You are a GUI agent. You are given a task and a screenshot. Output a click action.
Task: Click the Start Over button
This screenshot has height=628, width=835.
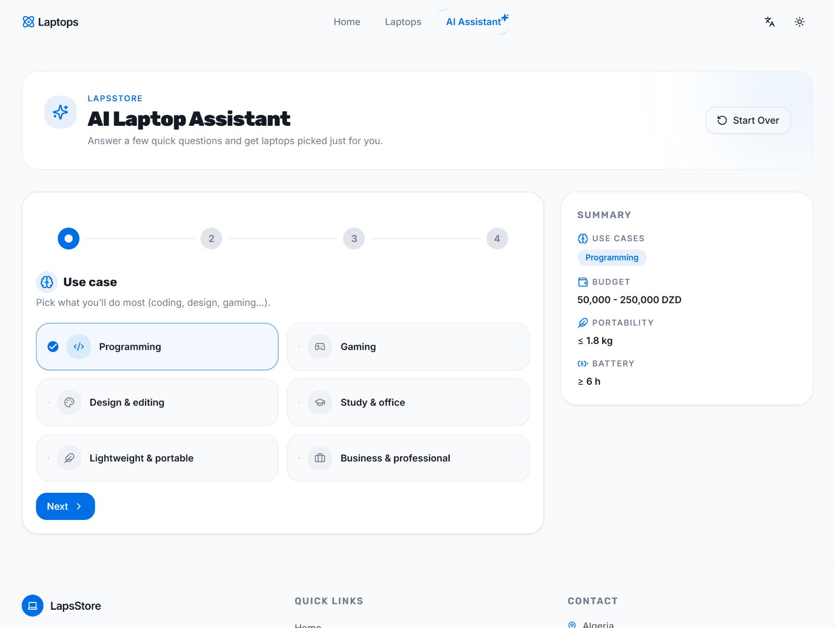tap(748, 121)
